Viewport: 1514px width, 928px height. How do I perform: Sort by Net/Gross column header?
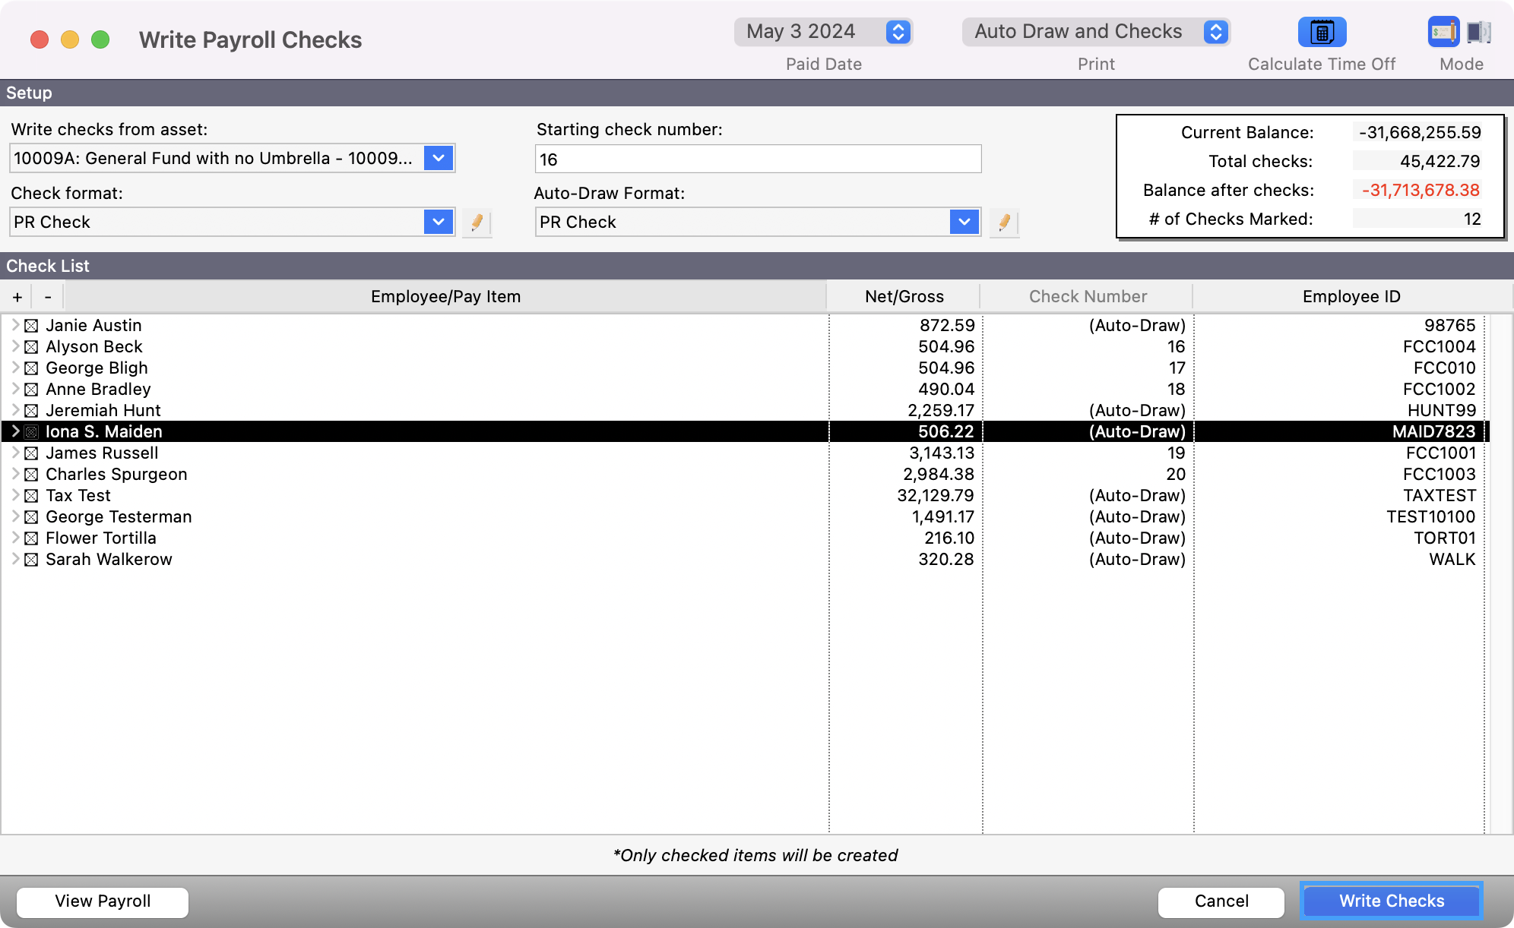(904, 297)
